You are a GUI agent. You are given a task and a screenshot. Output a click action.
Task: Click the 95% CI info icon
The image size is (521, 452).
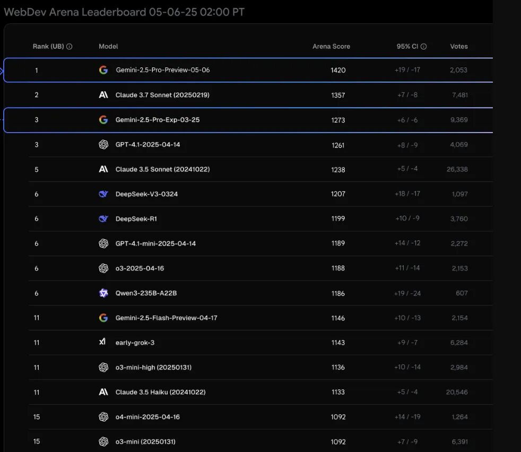click(x=424, y=47)
